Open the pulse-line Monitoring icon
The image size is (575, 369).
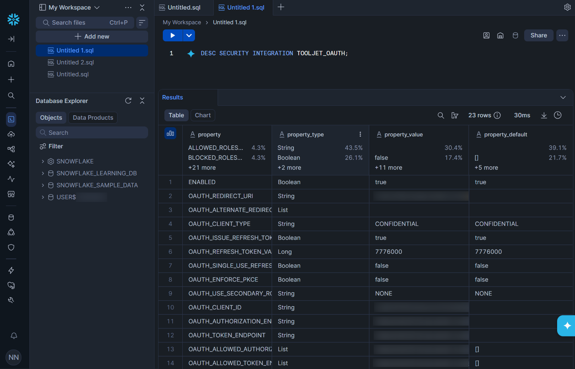(x=11, y=179)
